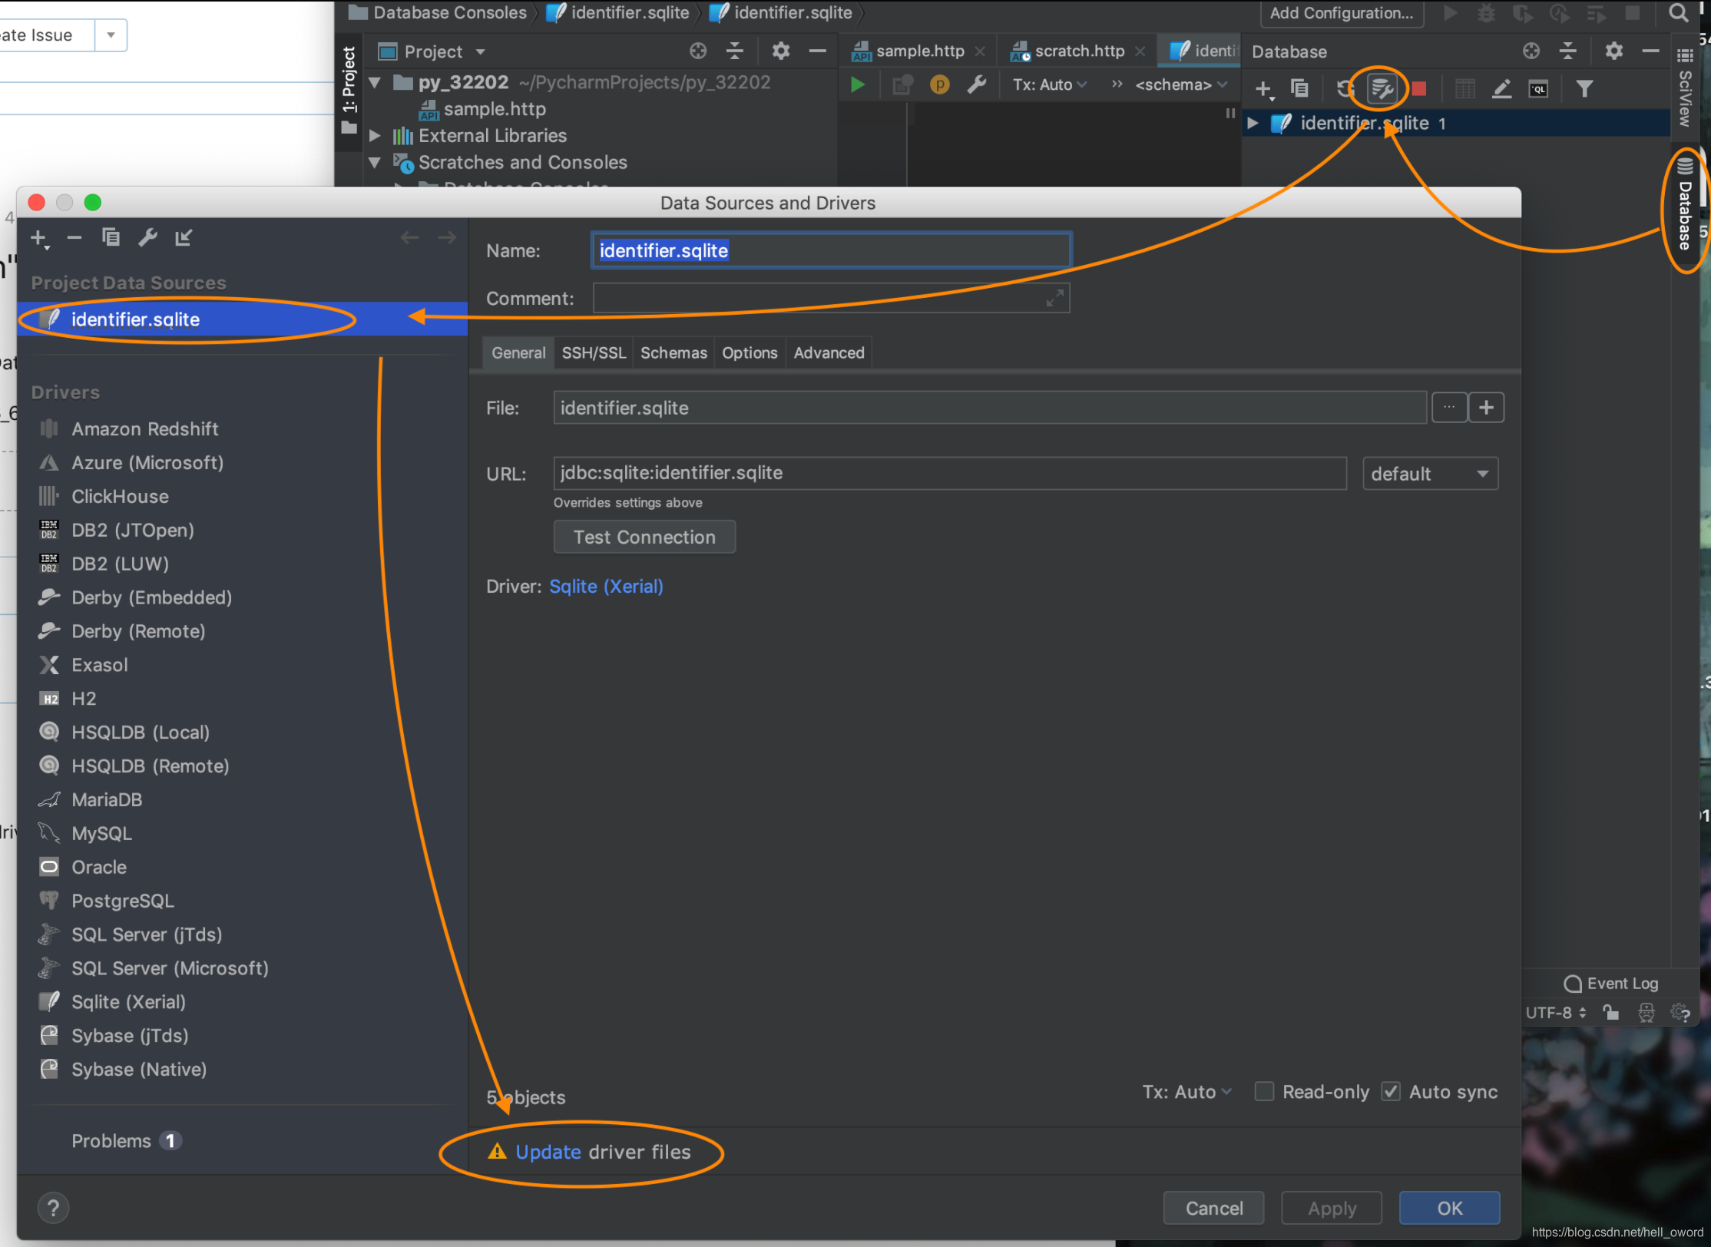Image resolution: width=1711 pixels, height=1247 pixels.
Task: Click the make global arrow icon in dialog
Action: coord(183,238)
